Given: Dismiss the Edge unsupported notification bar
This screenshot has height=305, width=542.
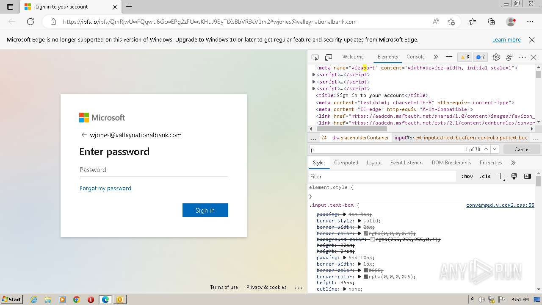Looking at the screenshot, I should 532,39.
